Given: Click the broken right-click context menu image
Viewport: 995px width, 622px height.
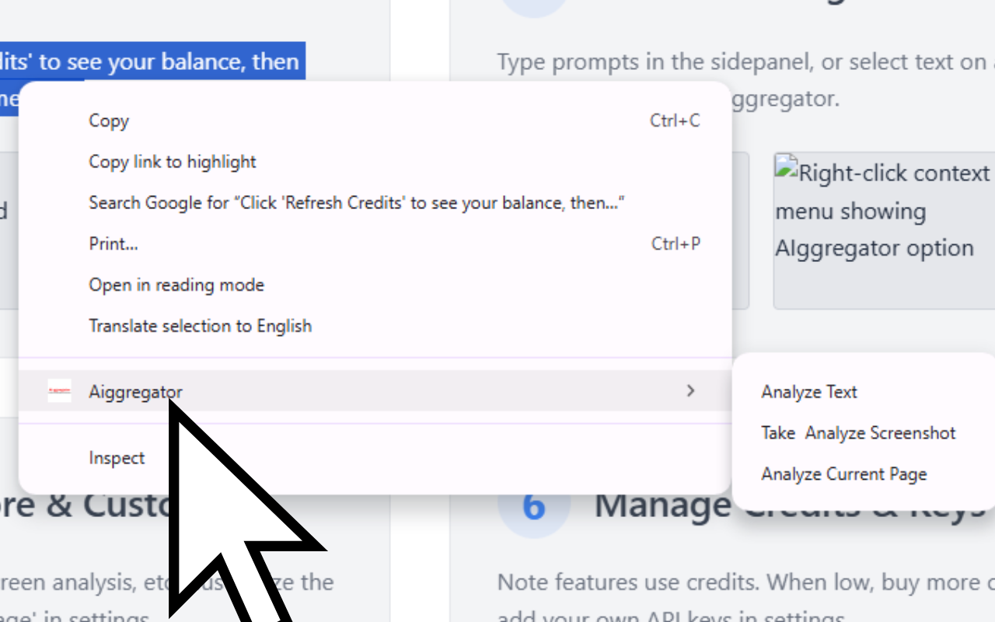Looking at the screenshot, I should click(884, 231).
